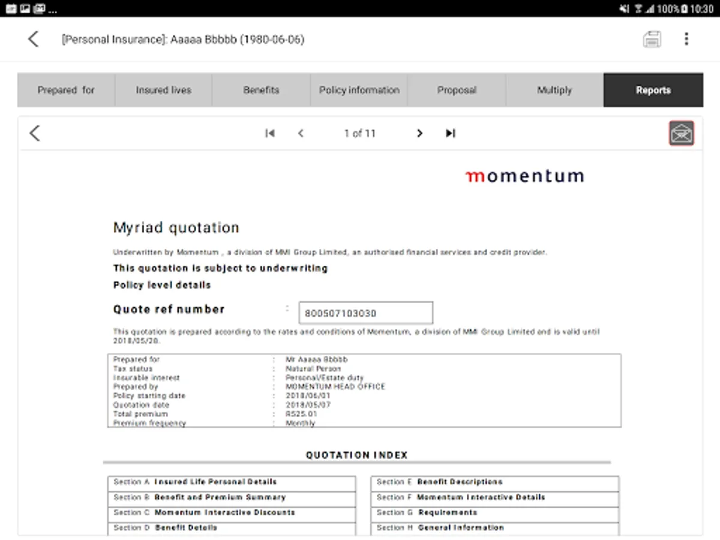Tap the Natural Person tax status value
The width and height of the screenshot is (720, 540).
pos(313,368)
